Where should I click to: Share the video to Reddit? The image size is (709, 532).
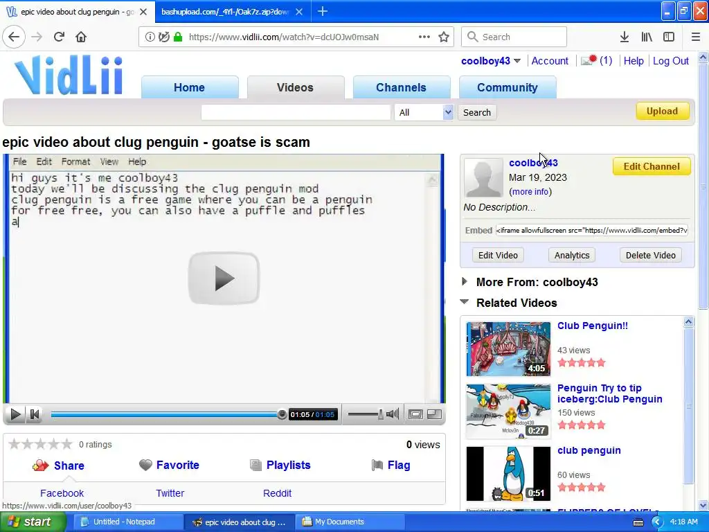277,493
